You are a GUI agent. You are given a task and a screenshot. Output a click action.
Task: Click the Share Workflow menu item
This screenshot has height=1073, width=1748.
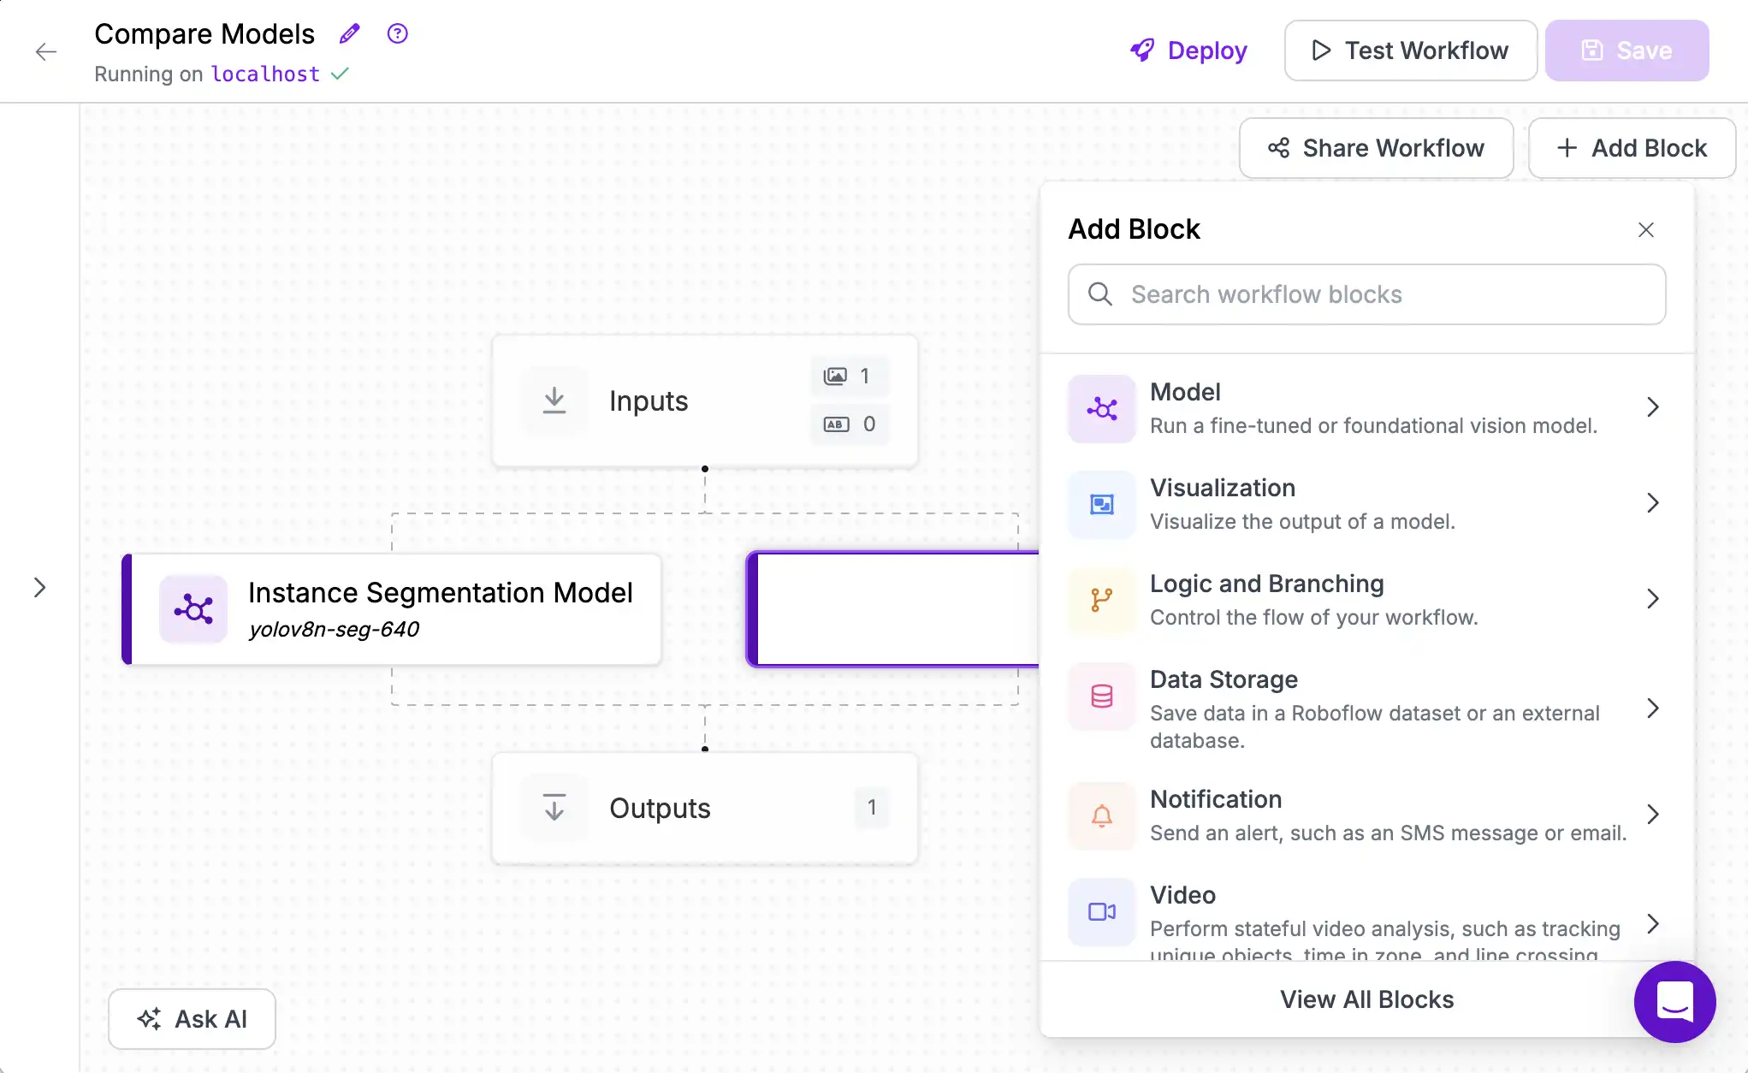click(x=1373, y=147)
